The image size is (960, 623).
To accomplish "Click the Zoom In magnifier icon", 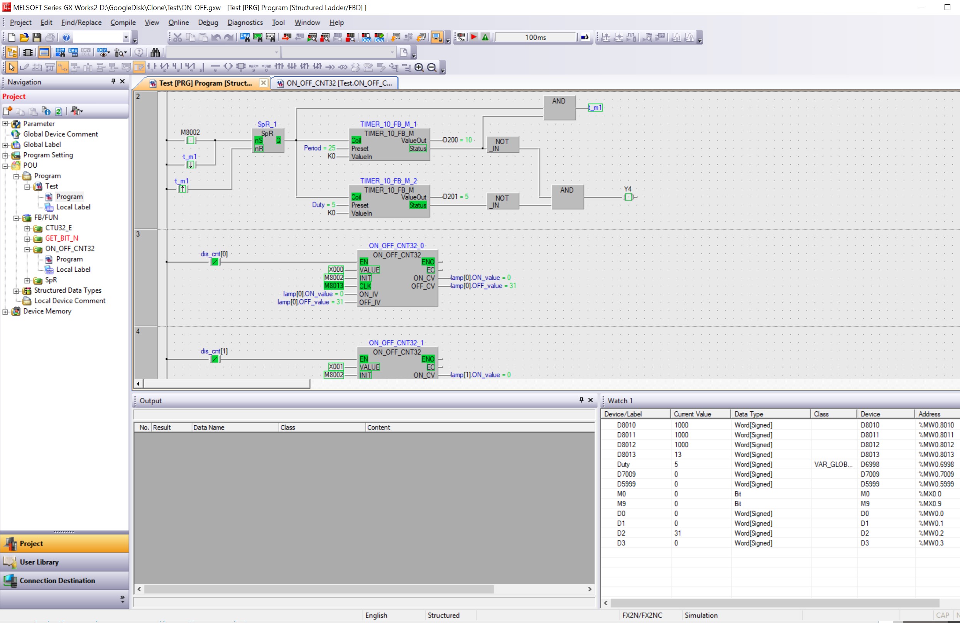I will coord(419,67).
